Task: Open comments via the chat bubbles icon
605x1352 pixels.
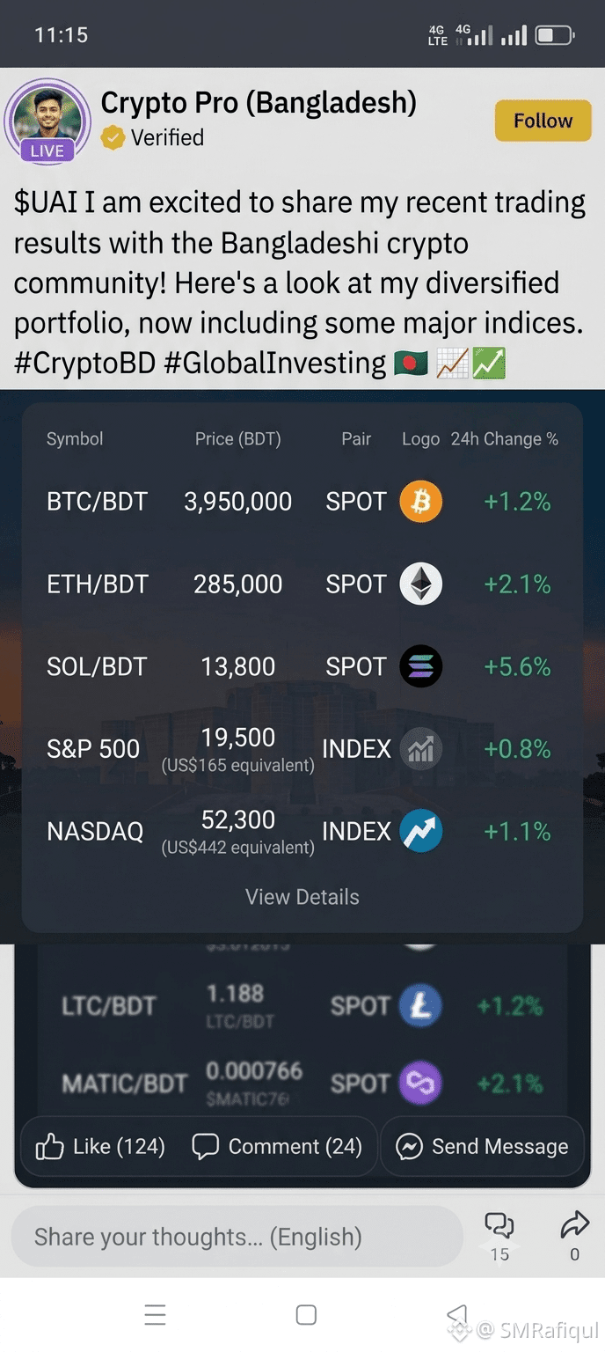Action: coord(499,1225)
